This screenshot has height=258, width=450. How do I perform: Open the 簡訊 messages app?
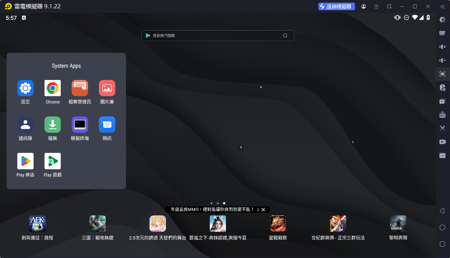tap(107, 124)
